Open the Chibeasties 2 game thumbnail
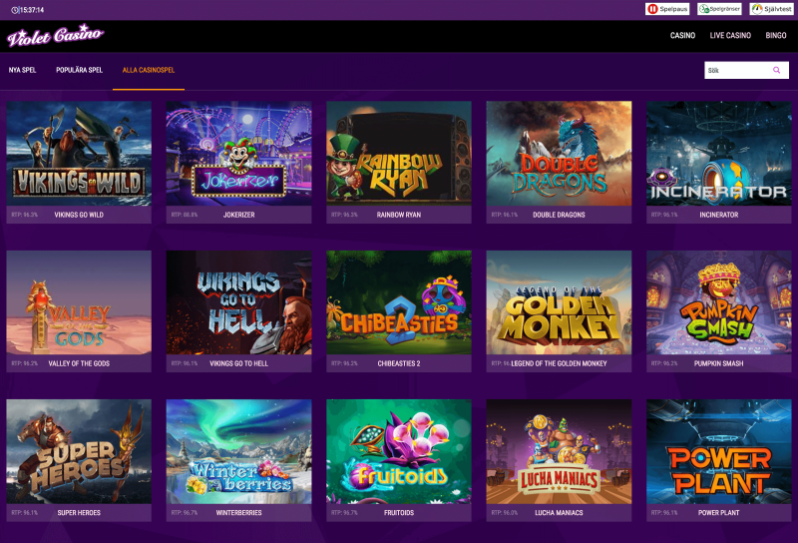This screenshot has width=798, height=543. tap(399, 302)
